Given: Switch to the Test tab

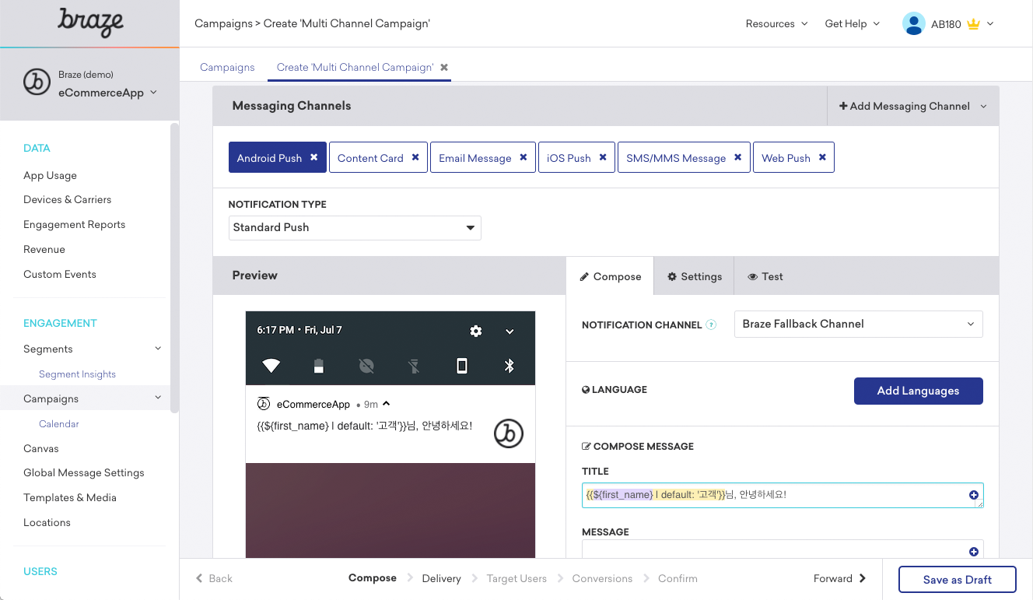Looking at the screenshot, I should click(x=765, y=276).
